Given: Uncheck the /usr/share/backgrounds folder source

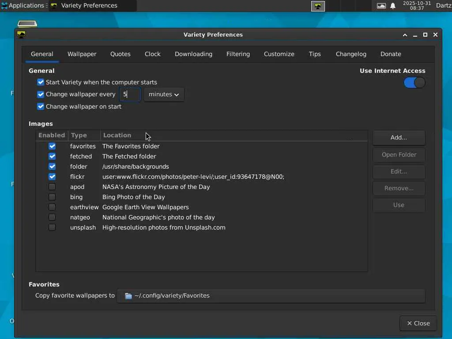Looking at the screenshot, I should tap(52, 166).
